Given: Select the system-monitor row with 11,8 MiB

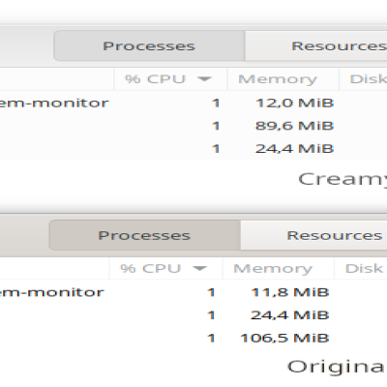Looking at the screenshot, I should click(x=193, y=292).
